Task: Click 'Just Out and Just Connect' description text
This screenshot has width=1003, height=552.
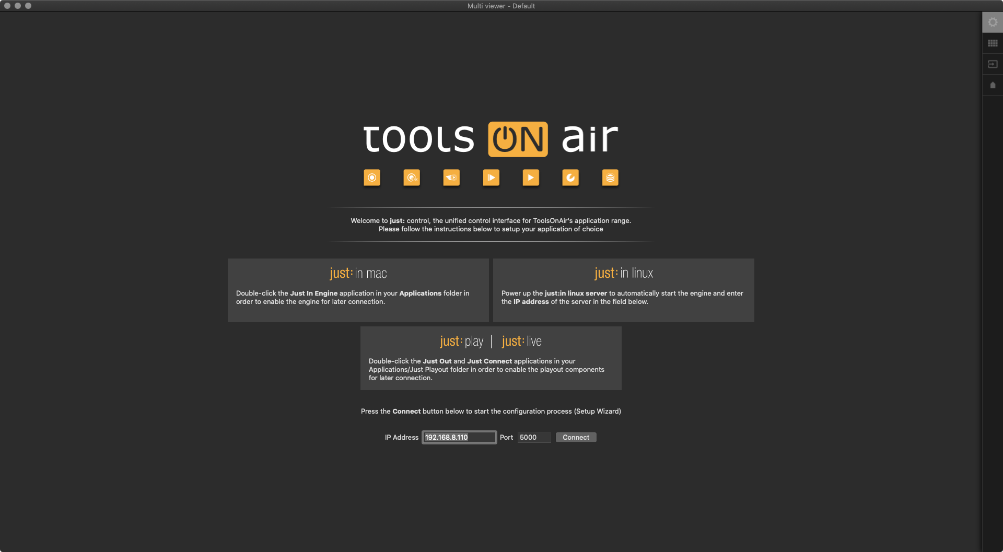Action: click(x=486, y=370)
